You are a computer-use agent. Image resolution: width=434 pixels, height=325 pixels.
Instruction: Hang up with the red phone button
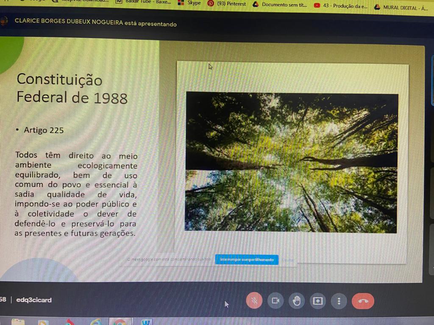click(x=363, y=301)
